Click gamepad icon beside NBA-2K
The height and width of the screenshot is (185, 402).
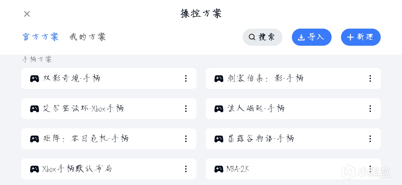point(219,169)
